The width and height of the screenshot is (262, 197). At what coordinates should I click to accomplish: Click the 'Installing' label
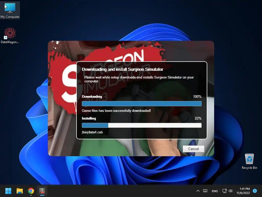[x=89, y=118]
